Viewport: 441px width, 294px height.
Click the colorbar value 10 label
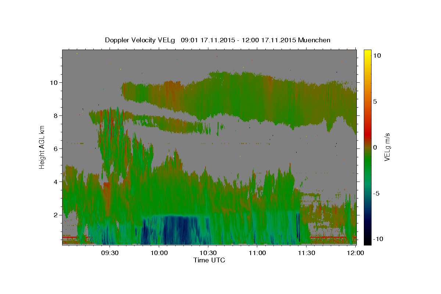click(x=377, y=55)
